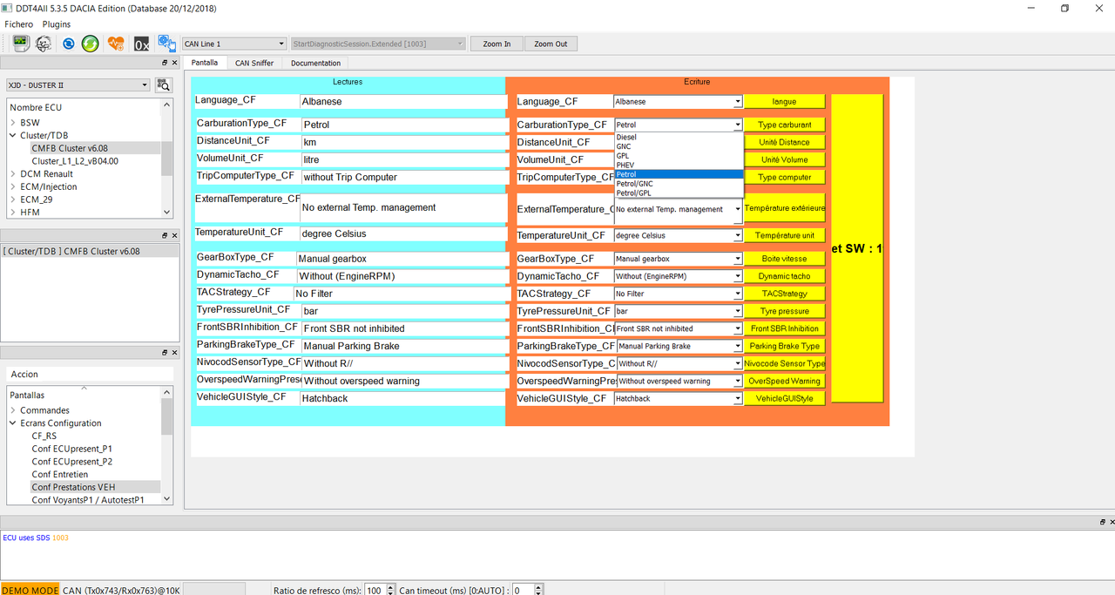Select Cluster_L1_L2_vB04.00 in ECU tree
The height and width of the screenshot is (595, 1115).
coord(75,161)
